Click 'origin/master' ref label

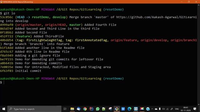click(29, 25)
